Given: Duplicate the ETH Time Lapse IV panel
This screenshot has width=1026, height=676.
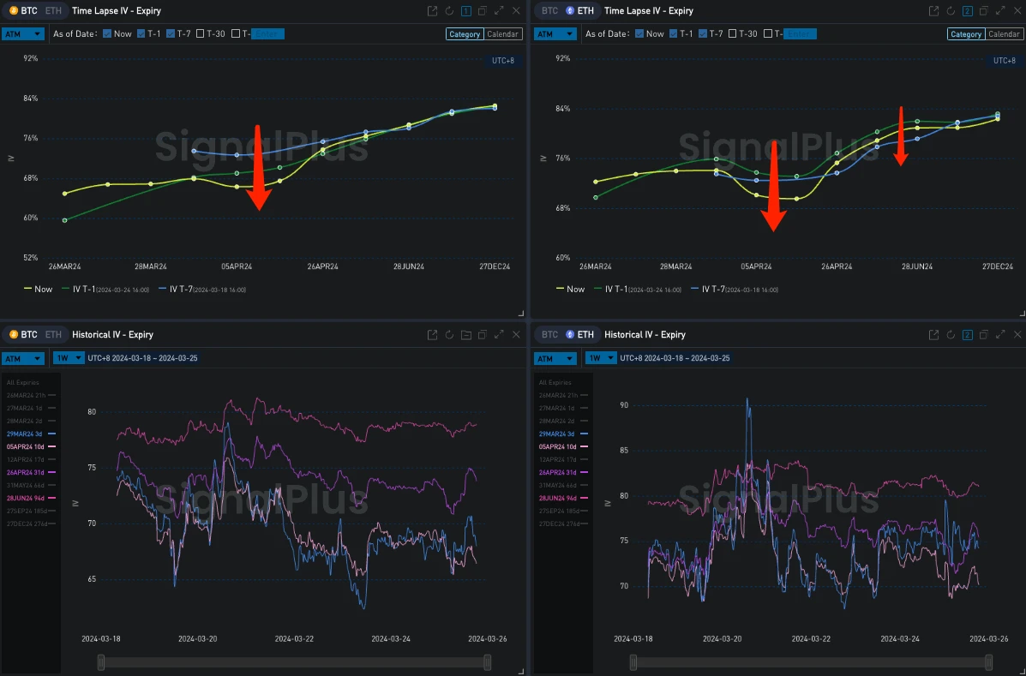Looking at the screenshot, I should [983, 11].
